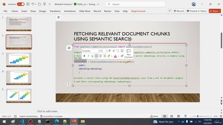223x125 pixels.
Task: Toggle align left
Action: click(97, 56)
